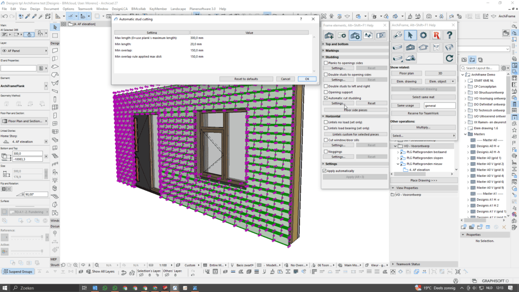Click the layout book settings gear icon
This screenshot has height=292, width=519.
[x=504, y=68]
